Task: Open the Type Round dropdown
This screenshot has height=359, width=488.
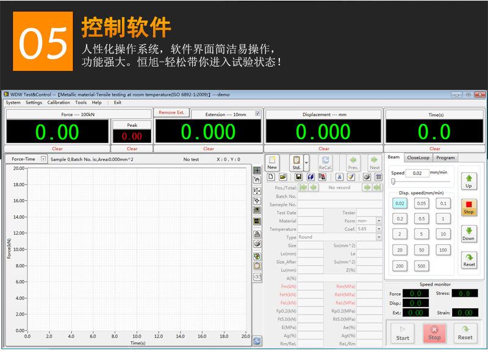Action: coord(379,237)
